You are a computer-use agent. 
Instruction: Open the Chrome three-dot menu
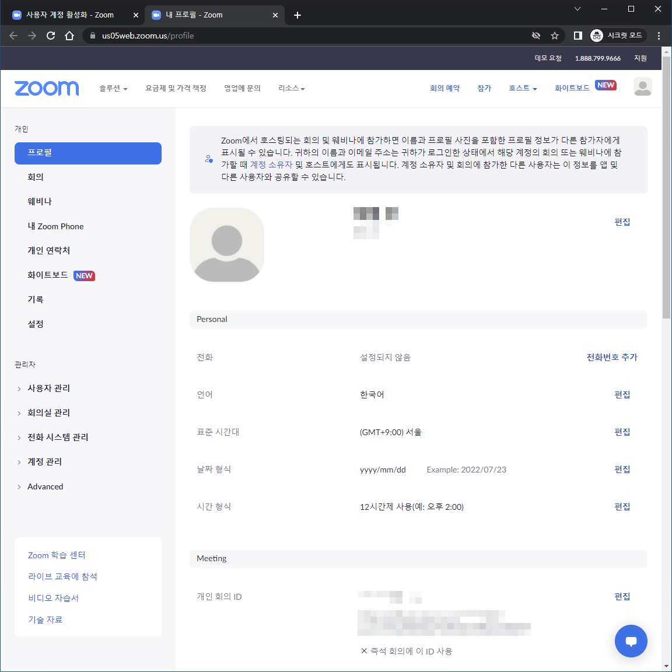[x=659, y=36]
